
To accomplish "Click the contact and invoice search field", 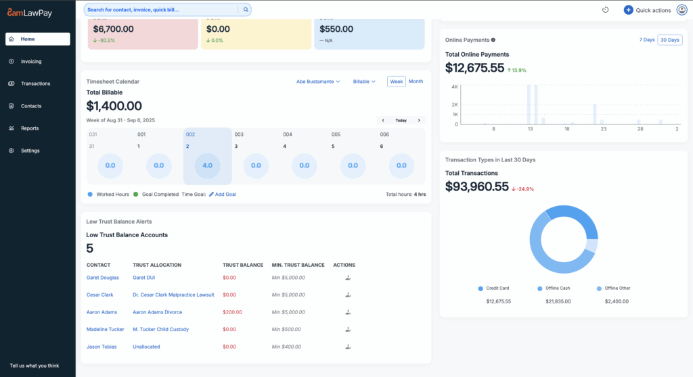I will coord(161,9).
